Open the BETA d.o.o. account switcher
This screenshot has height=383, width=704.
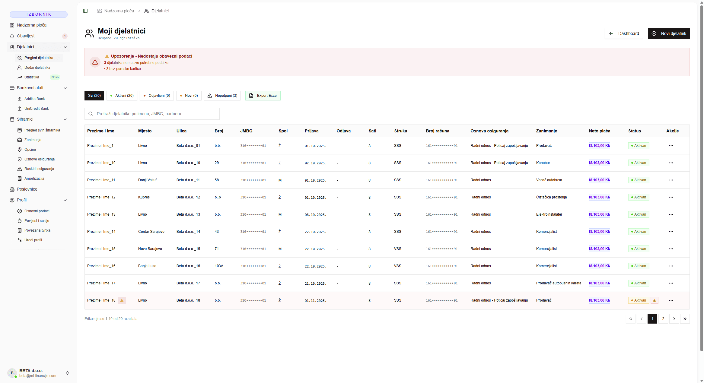[68, 373]
